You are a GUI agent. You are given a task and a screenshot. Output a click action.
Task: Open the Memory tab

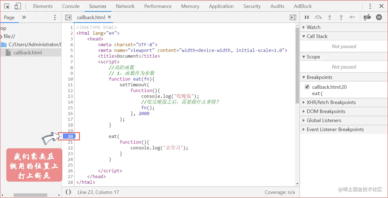click(190, 6)
